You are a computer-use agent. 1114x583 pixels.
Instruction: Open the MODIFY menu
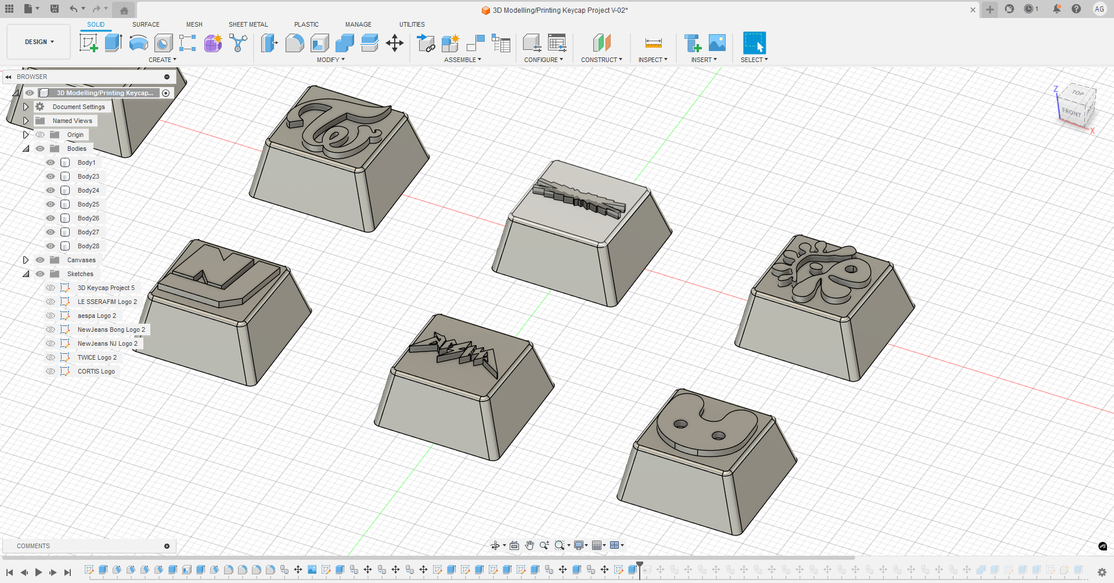point(330,60)
